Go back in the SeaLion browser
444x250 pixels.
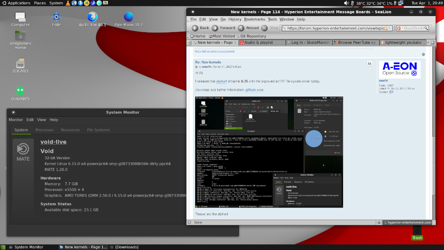coord(200,28)
